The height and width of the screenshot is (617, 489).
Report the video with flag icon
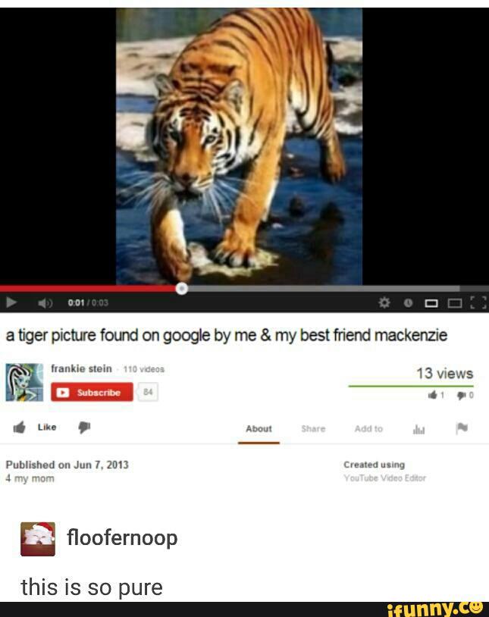[x=462, y=428]
